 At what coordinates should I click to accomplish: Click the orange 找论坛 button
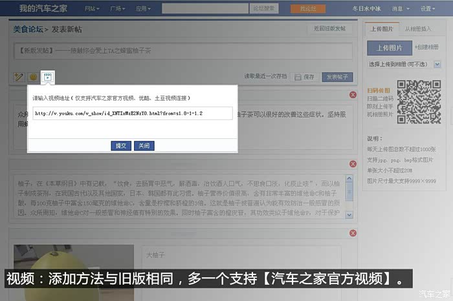307,8
